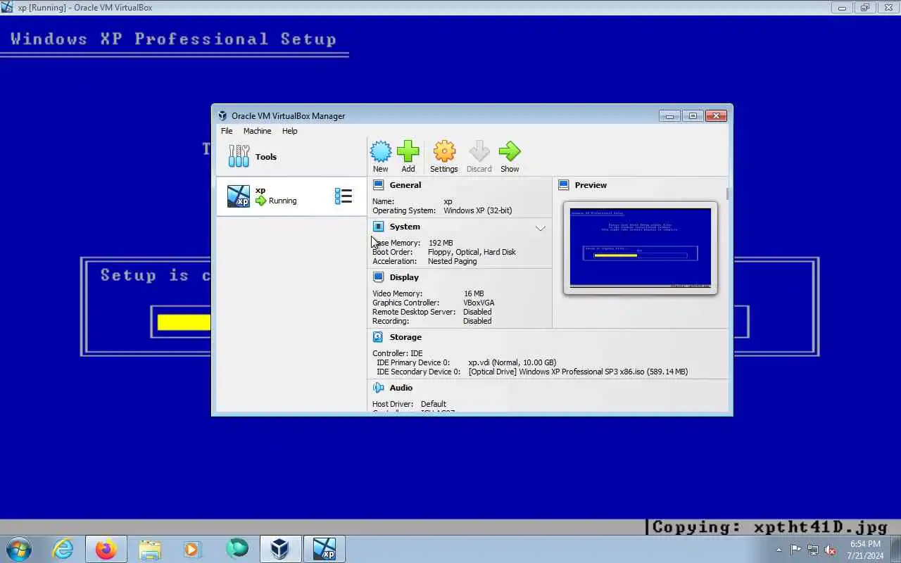Image resolution: width=901 pixels, height=563 pixels.
Task: Click the green round app taskbar icon
Action: pyautogui.click(x=237, y=548)
